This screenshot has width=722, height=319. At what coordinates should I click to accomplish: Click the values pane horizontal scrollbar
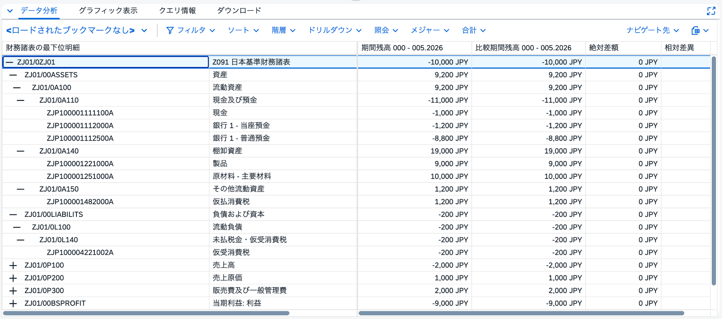point(521,313)
